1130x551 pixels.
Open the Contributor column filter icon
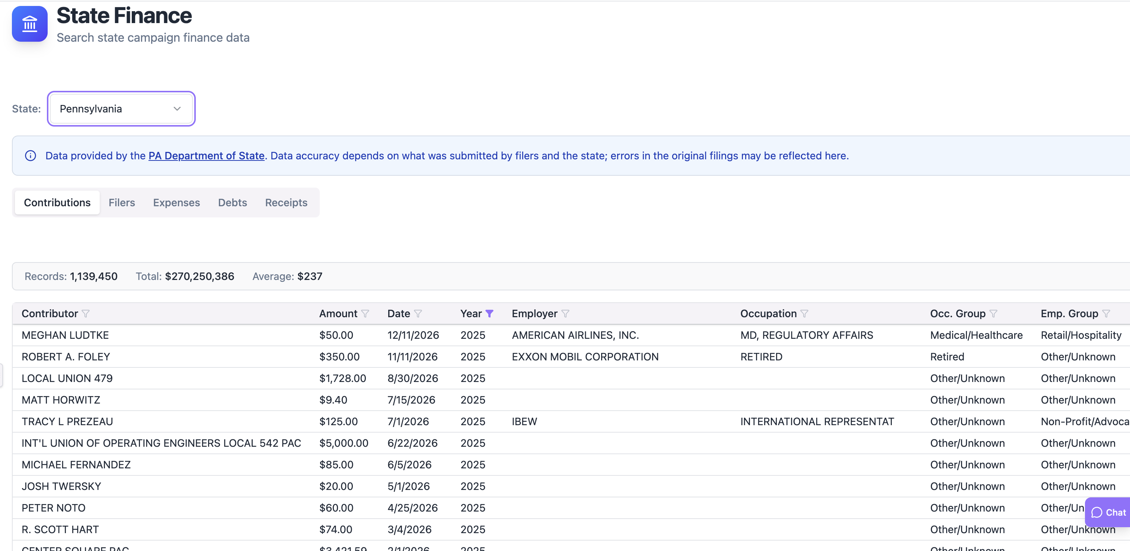(86, 314)
